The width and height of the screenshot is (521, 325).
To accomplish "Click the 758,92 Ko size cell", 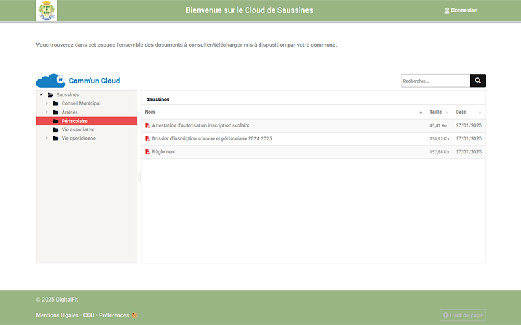I will (x=439, y=139).
